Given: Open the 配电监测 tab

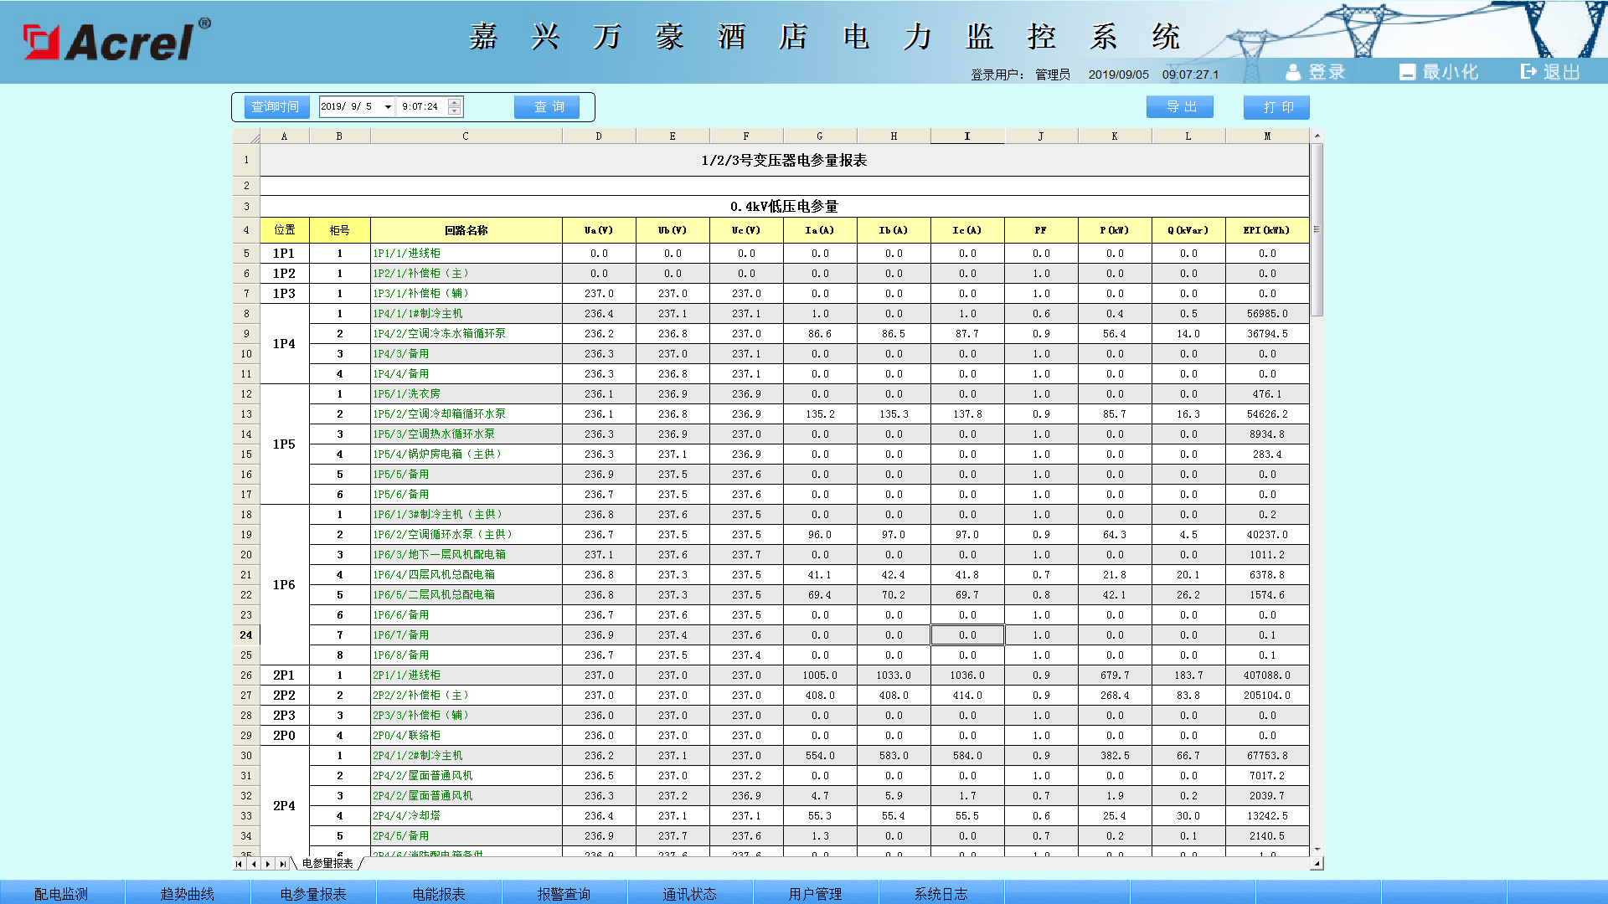Looking at the screenshot, I should point(62,893).
